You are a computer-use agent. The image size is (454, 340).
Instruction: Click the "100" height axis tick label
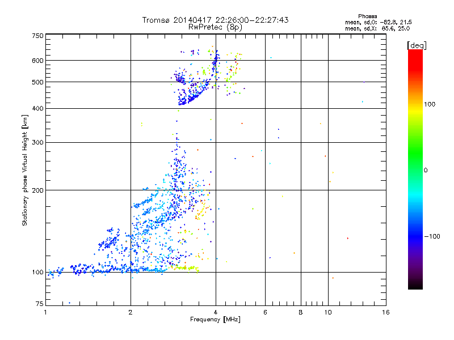[x=37, y=272]
